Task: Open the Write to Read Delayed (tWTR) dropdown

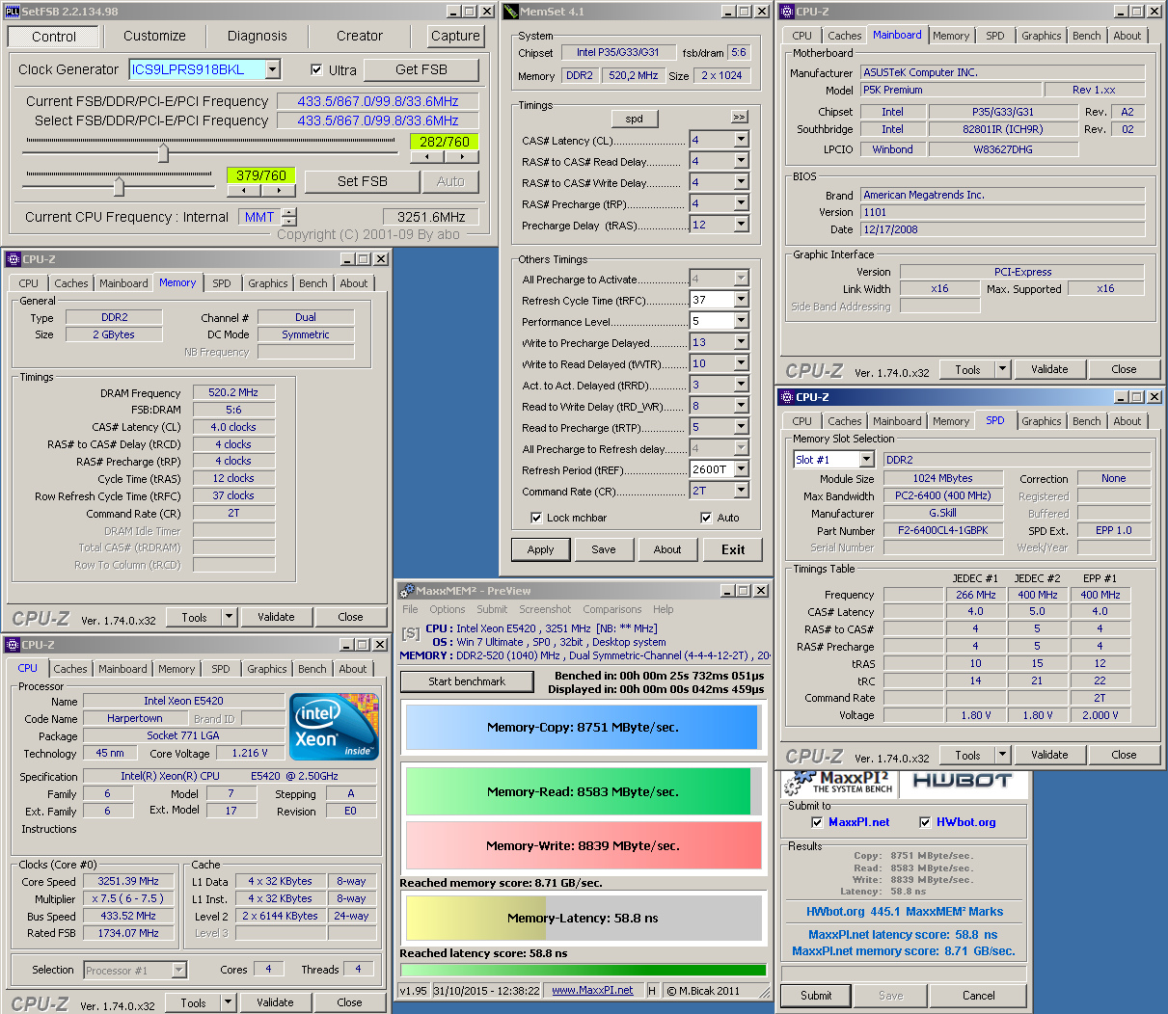Action: pos(741,363)
